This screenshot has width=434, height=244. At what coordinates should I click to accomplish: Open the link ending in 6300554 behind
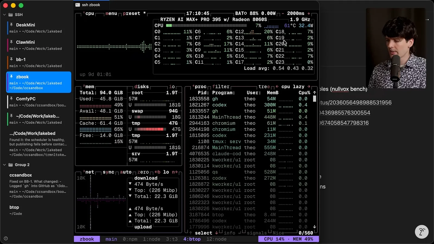345,113
